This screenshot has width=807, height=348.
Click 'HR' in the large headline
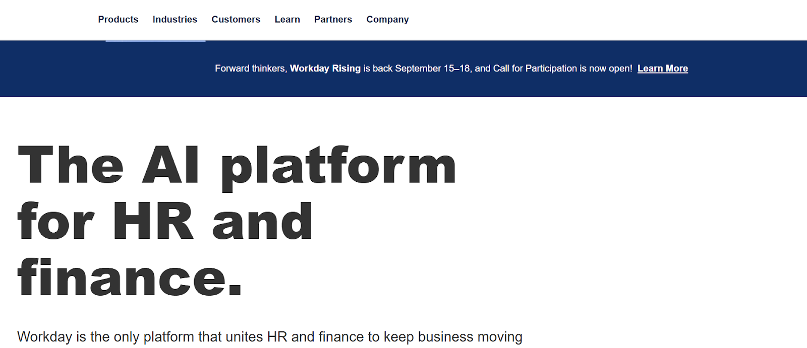coord(153,222)
